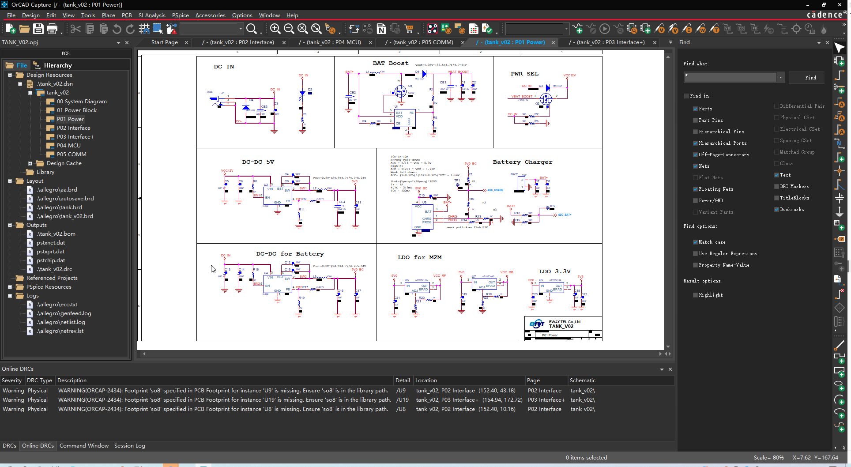Image resolution: width=851 pixels, height=467 pixels.
Task: Click the Save document toolbar icon
Action: (x=38, y=29)
